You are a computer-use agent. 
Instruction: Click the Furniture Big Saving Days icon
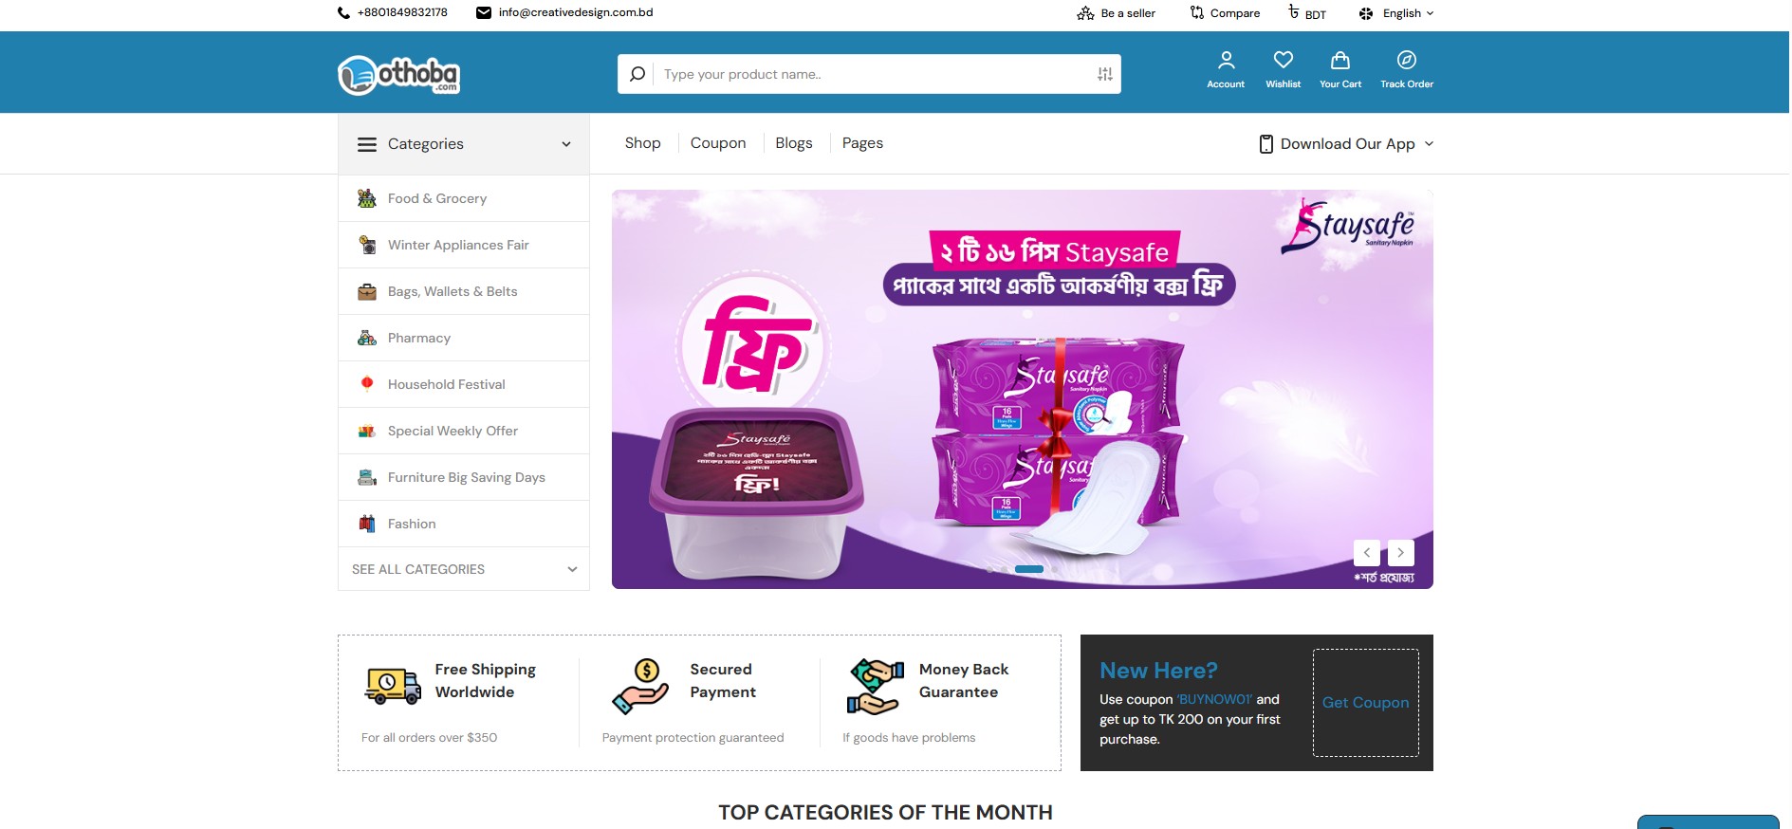click(x=367, y=477)
